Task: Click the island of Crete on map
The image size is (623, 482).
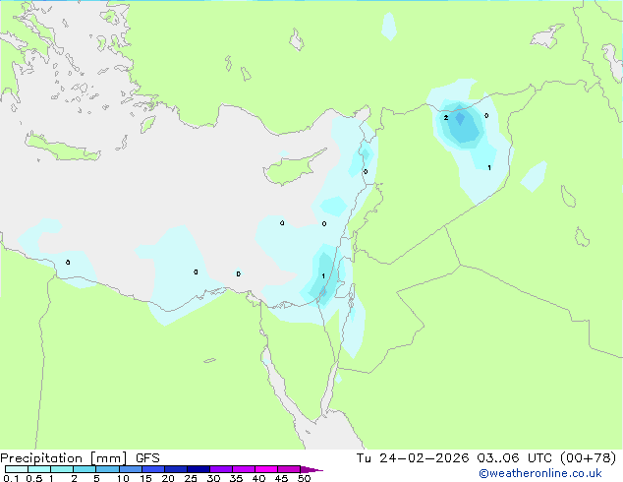Action: pyautogui.click(x=62, y=147)
